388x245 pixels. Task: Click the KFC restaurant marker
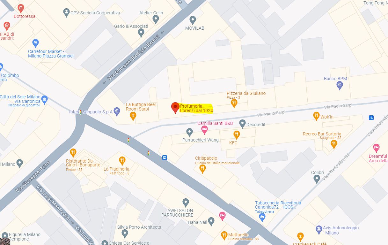coord(236,134)
